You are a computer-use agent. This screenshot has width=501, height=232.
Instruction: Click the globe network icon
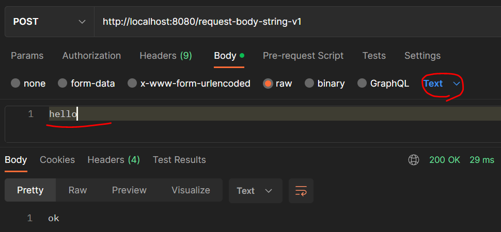pyautogui.click(x=414, y=160)
